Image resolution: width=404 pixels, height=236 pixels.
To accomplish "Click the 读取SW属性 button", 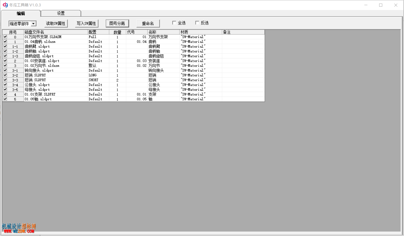I will point(56,23).
